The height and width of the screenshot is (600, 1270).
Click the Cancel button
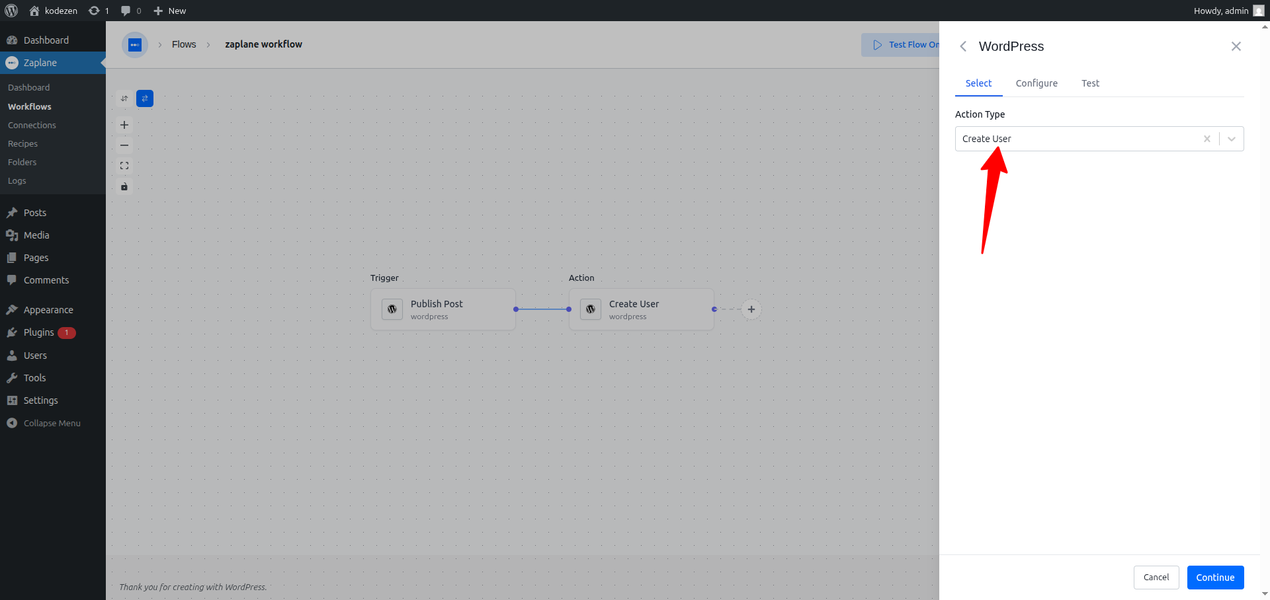click(1156, 578)
